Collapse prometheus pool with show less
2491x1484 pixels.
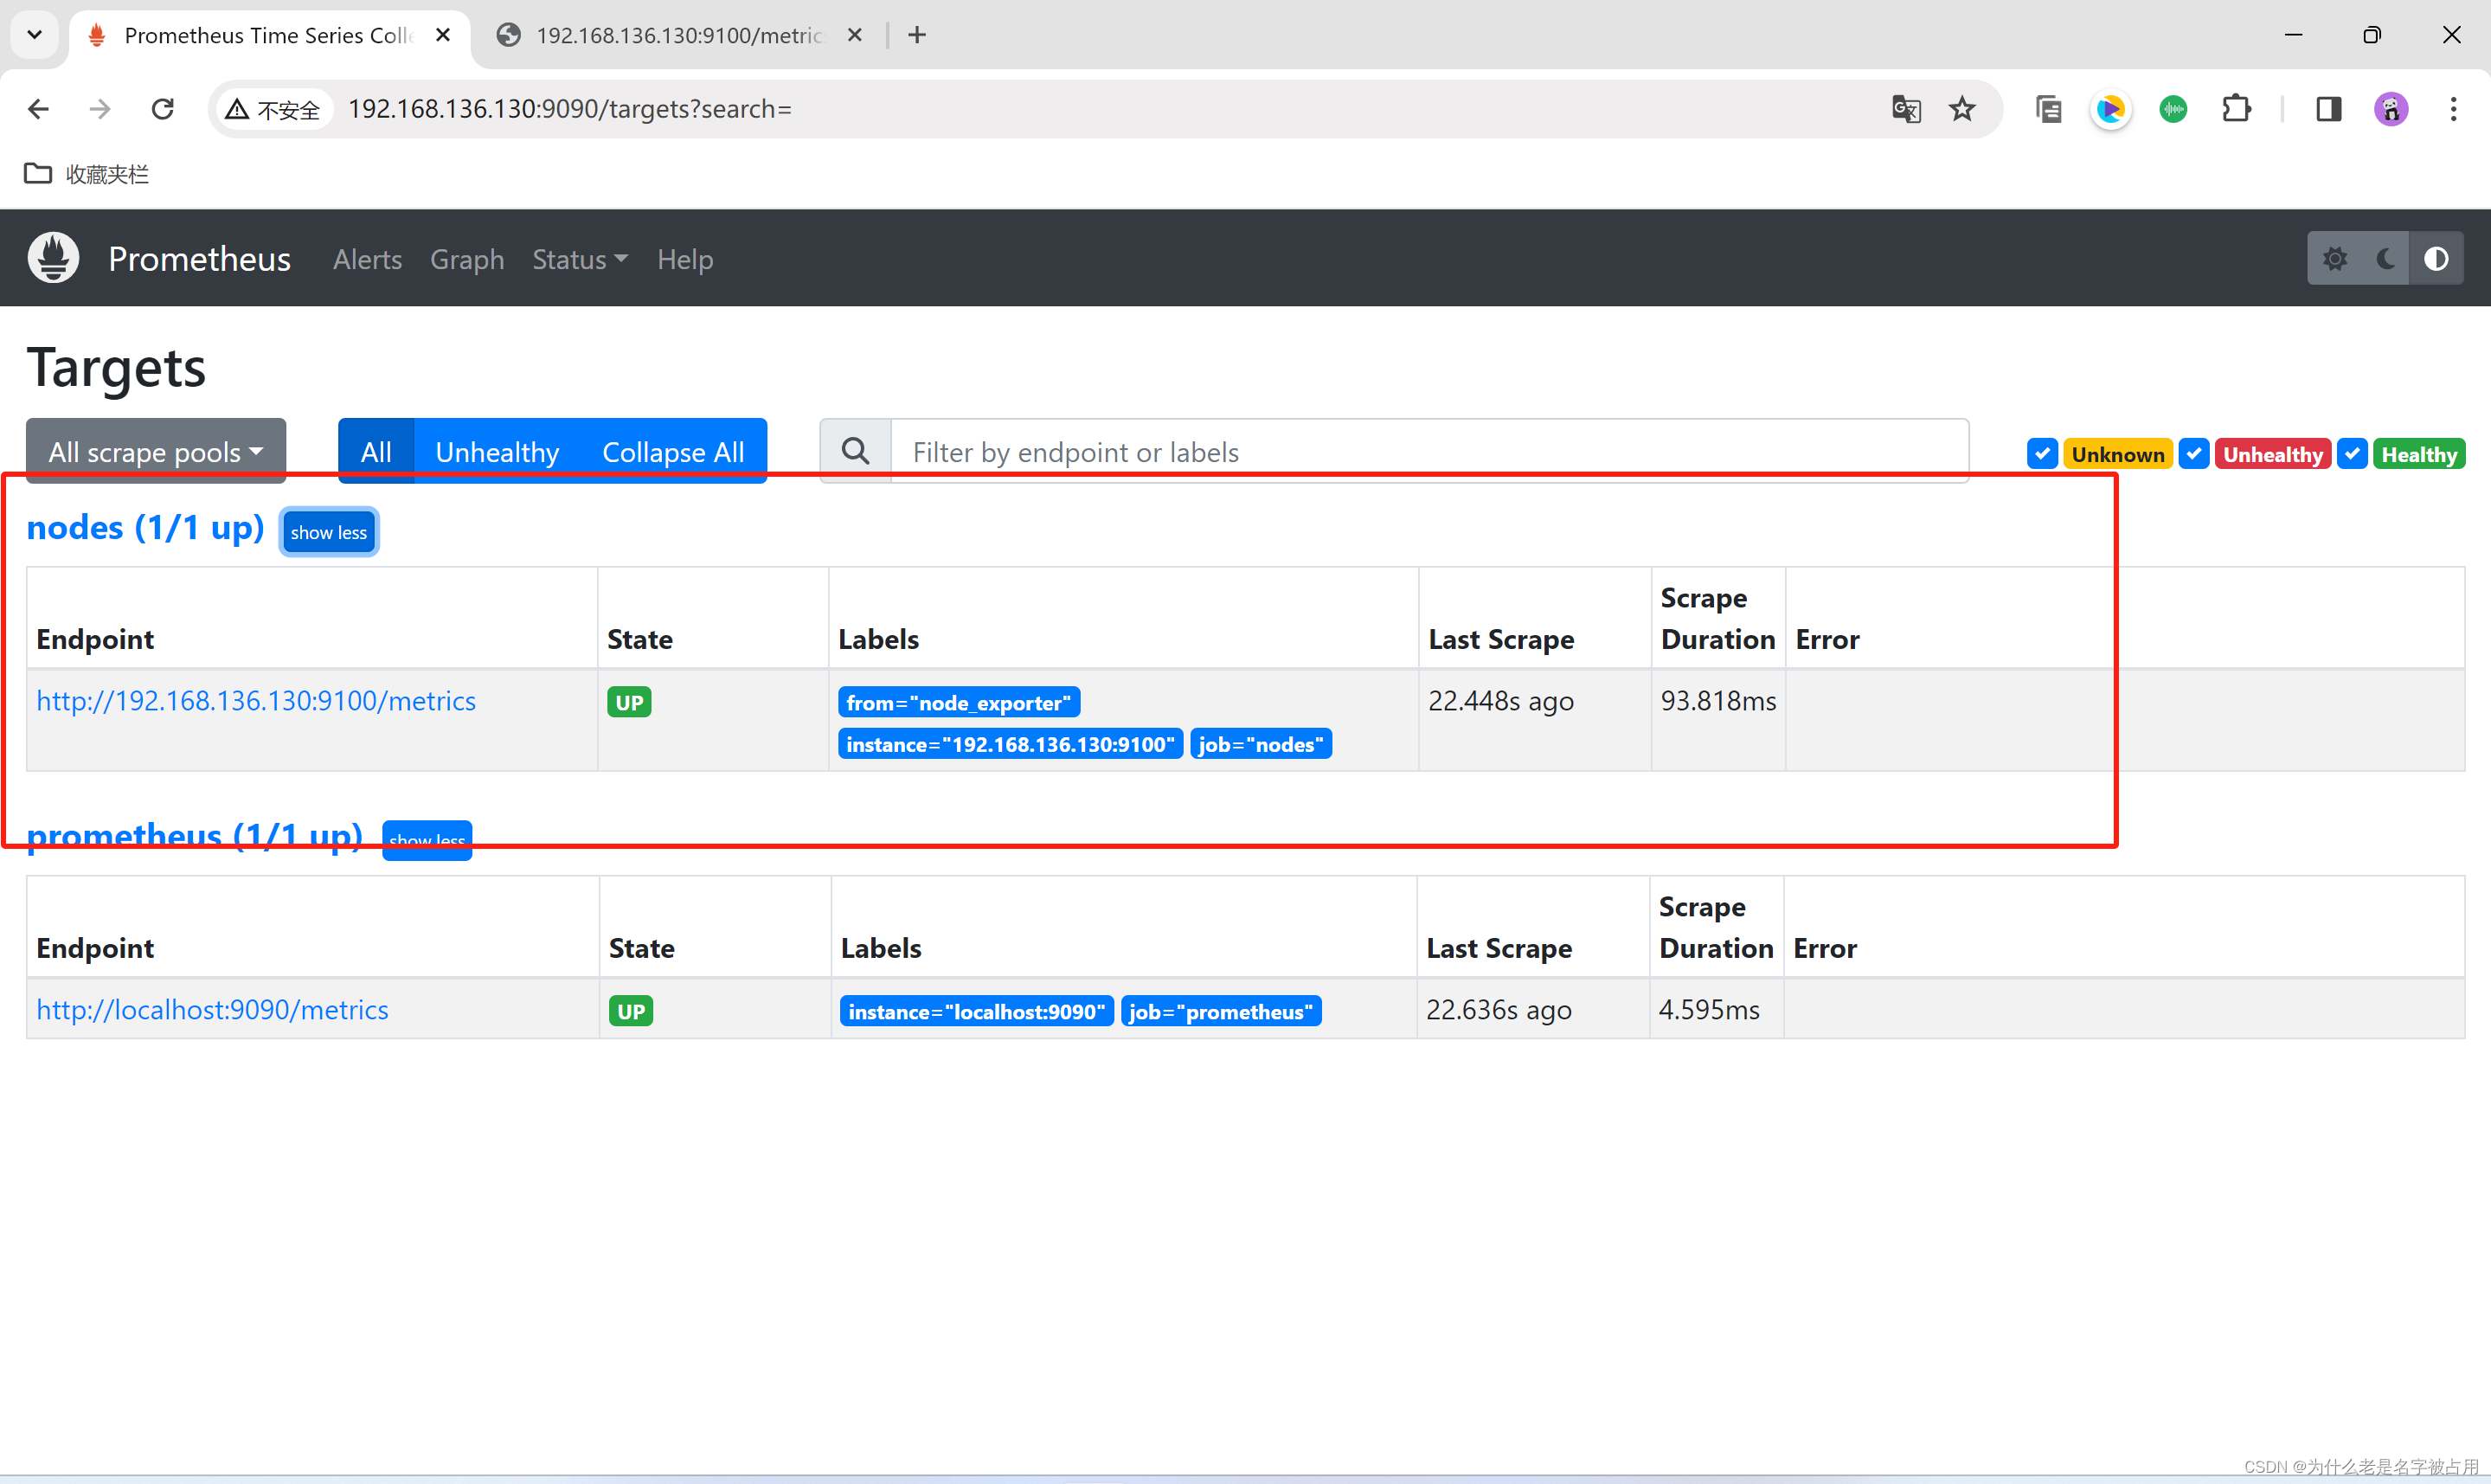tap(427, 840)
